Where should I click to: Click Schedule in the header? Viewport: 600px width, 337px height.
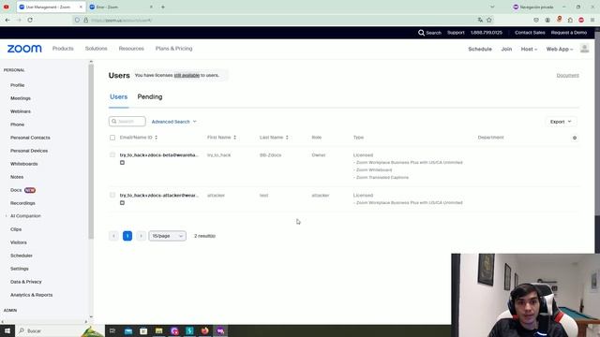(x=480, y=49)
